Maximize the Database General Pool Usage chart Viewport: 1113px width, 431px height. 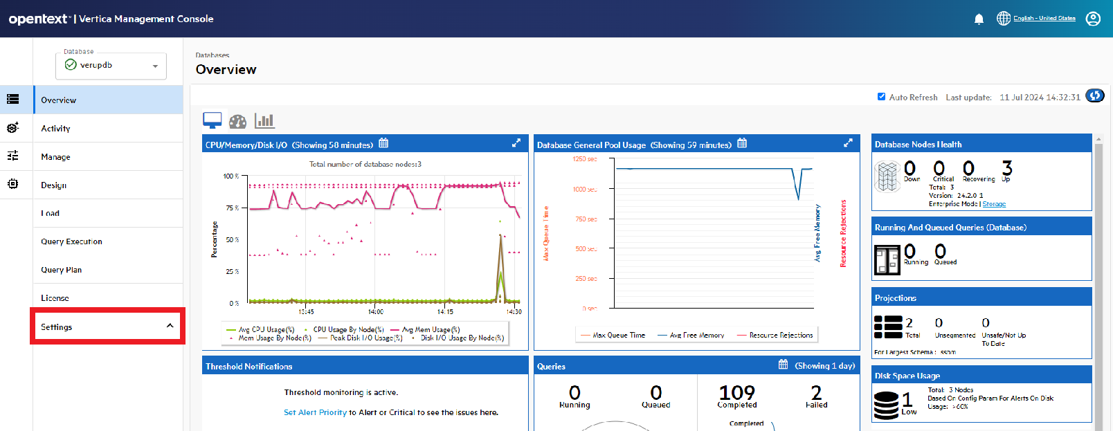pyautogui.click(x=848, y=143)
